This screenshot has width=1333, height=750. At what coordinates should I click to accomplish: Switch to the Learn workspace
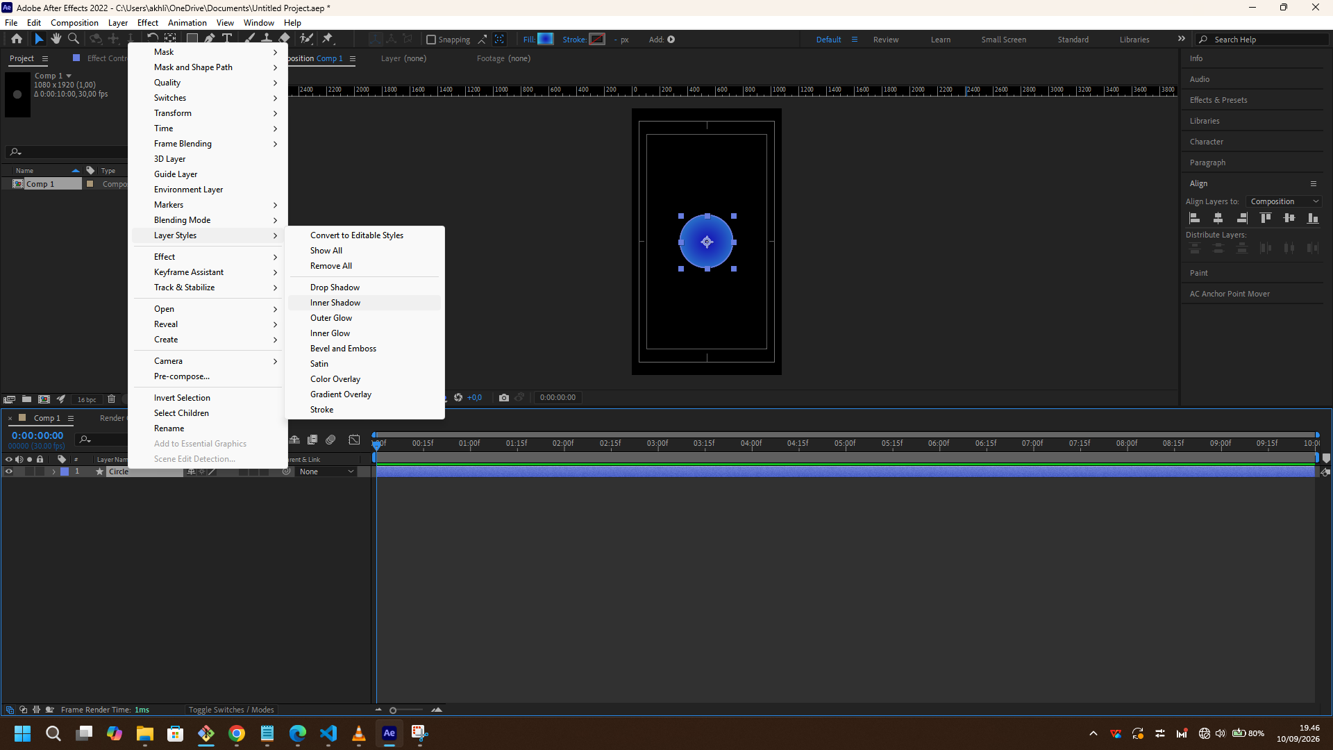coord(941,40)
